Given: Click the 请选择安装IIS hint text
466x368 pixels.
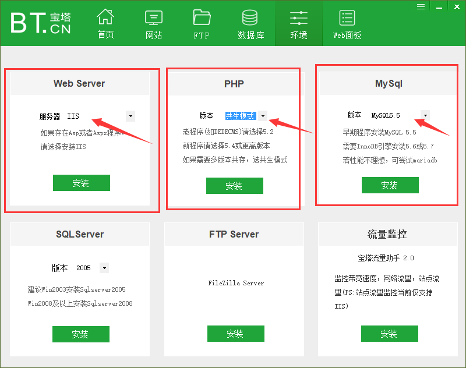Looking at the screenshot, I should click(x=63, y=147).
